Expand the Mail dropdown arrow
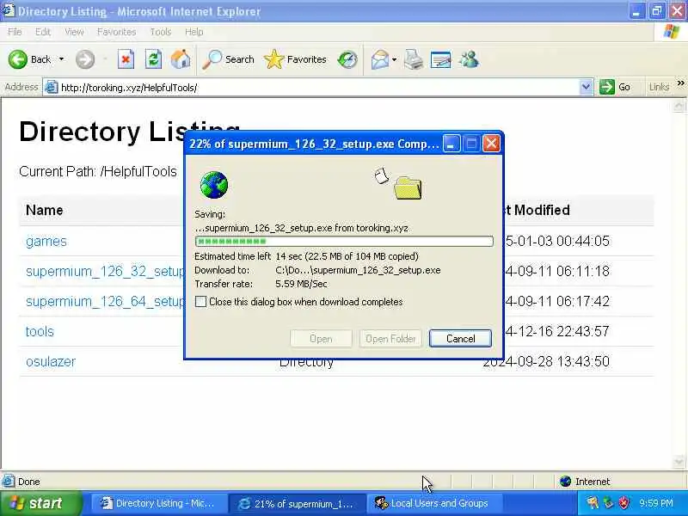This screenshot has height=516, width=688. click(x=394, y=59)
